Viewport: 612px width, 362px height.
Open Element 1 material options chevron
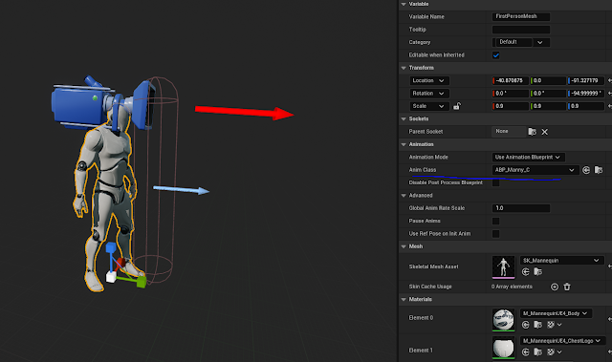[x=559, y=352]
